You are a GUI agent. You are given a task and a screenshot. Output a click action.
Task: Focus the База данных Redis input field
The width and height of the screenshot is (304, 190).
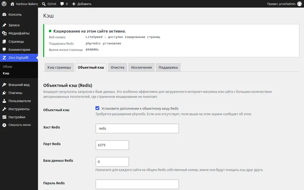point(112,162)
